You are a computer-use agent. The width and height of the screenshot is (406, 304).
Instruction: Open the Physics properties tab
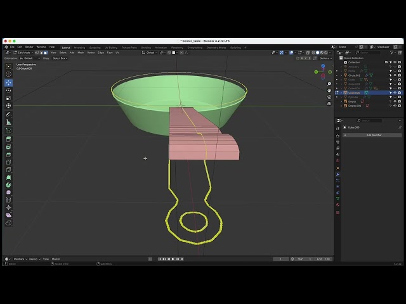(x=337, y=186)
